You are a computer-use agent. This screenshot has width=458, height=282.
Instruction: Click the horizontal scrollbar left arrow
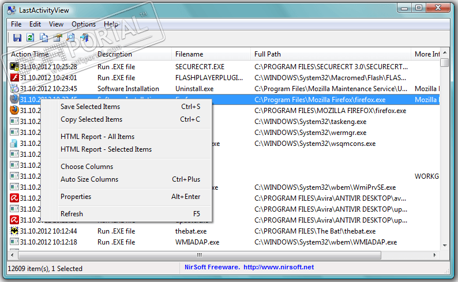click(12, 255)
